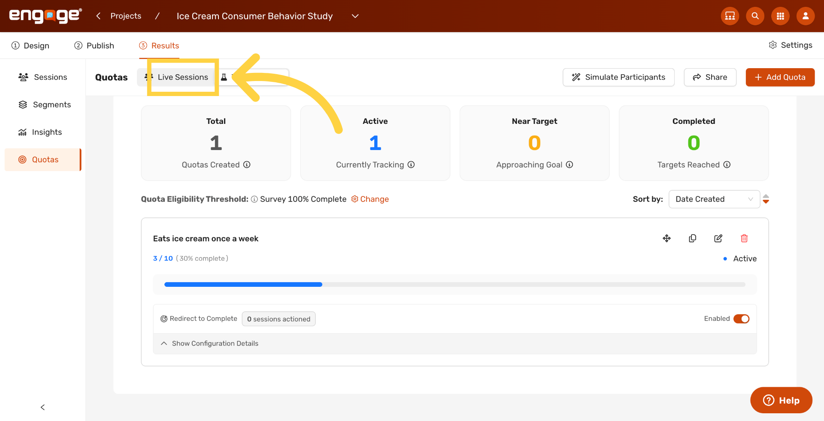Click Redirect to Complete label

[203, 319]
